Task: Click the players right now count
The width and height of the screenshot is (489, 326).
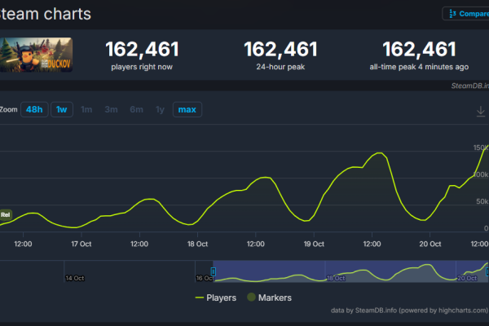Action: 142,50
